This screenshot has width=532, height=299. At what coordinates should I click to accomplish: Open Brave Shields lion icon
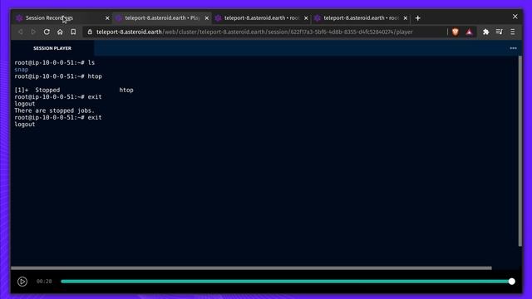[x=456, y=32]
